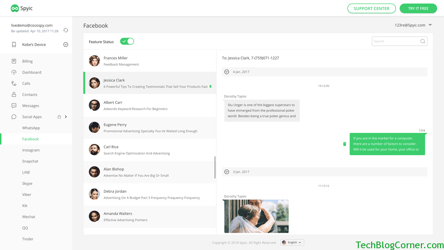The image size is (444, 250).
Task: Click the Contacts person icon
Action: [14, 95]
